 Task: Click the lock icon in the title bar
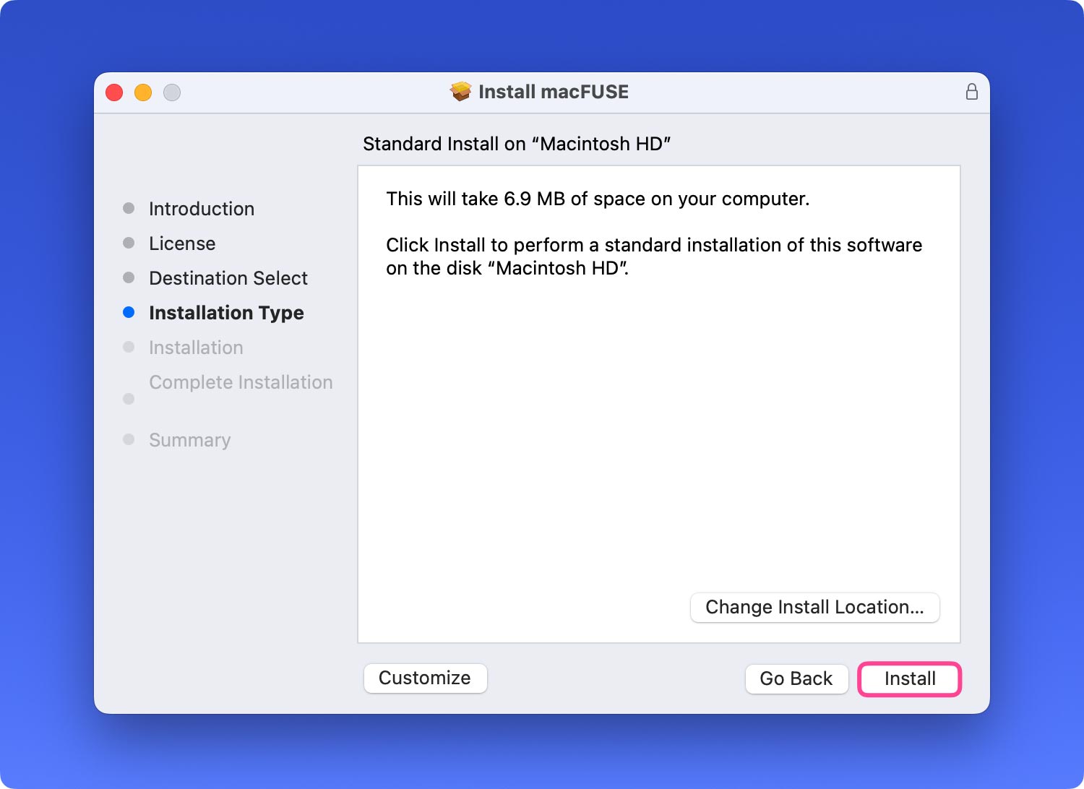pos(971,92)
